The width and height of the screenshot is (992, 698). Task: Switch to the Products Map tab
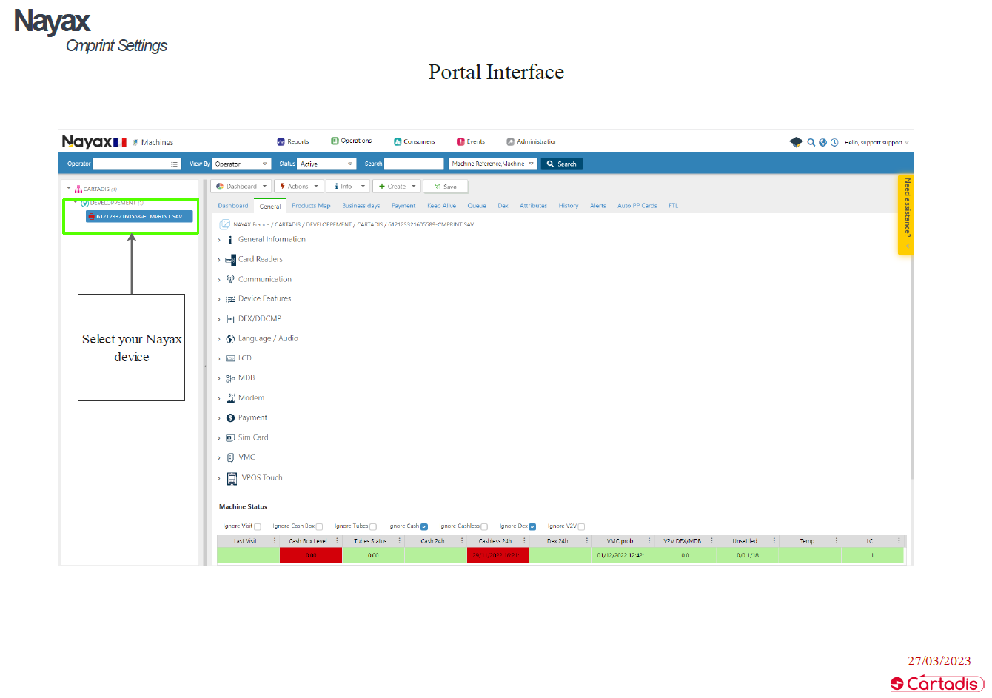pos(311,206)
